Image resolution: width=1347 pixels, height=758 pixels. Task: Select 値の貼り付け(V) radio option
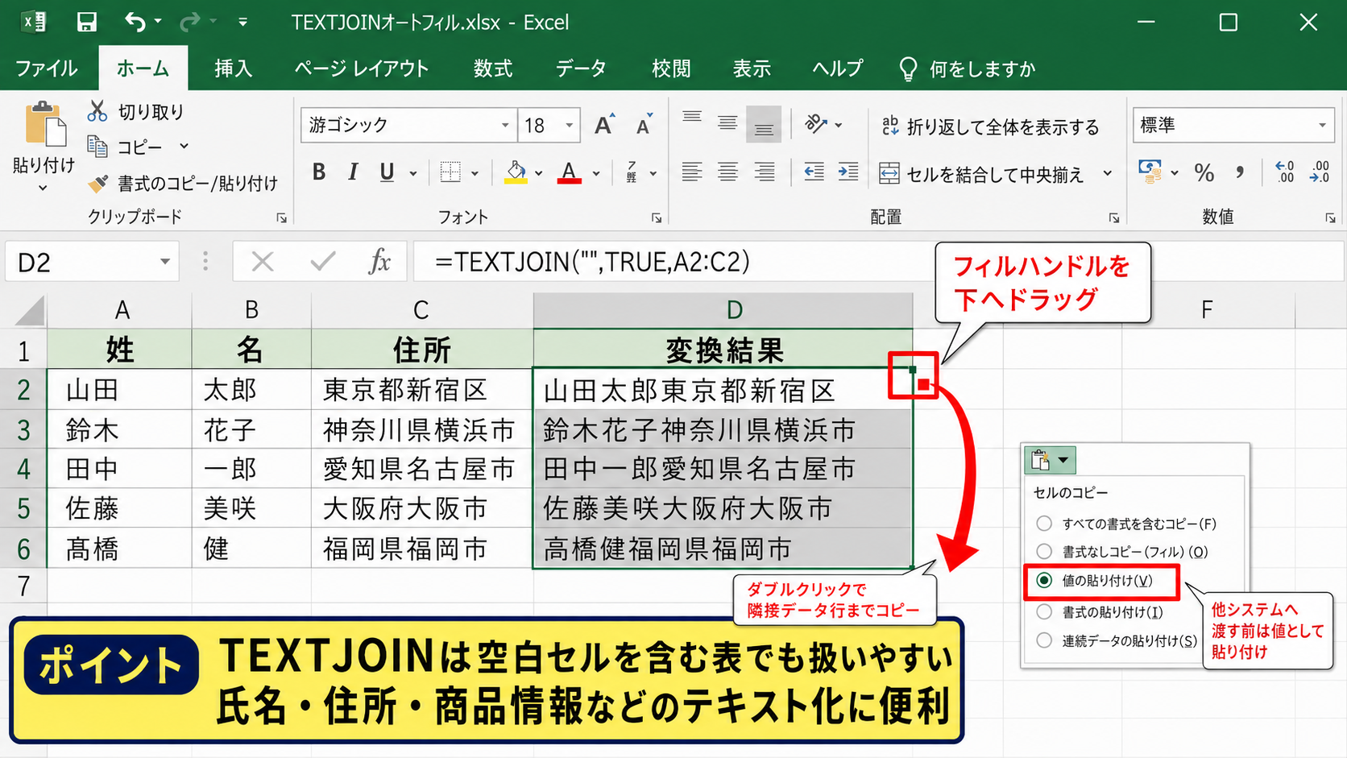click(x=1044, y=580)
